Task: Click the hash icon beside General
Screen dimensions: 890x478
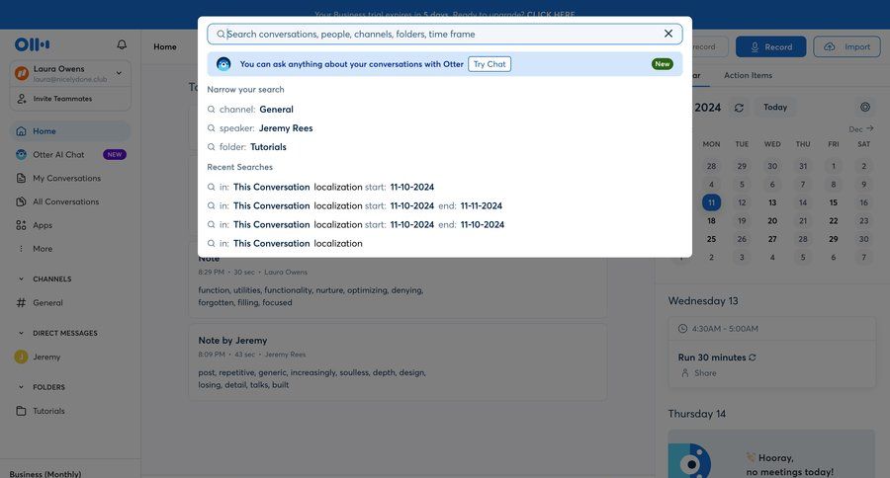Action: pyautogui.click(x=21, y=303)
